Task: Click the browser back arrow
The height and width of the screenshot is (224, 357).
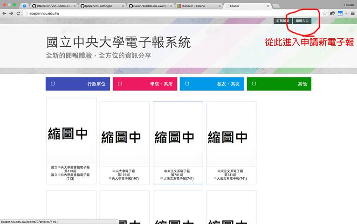Action: click(x=4, y=14)
